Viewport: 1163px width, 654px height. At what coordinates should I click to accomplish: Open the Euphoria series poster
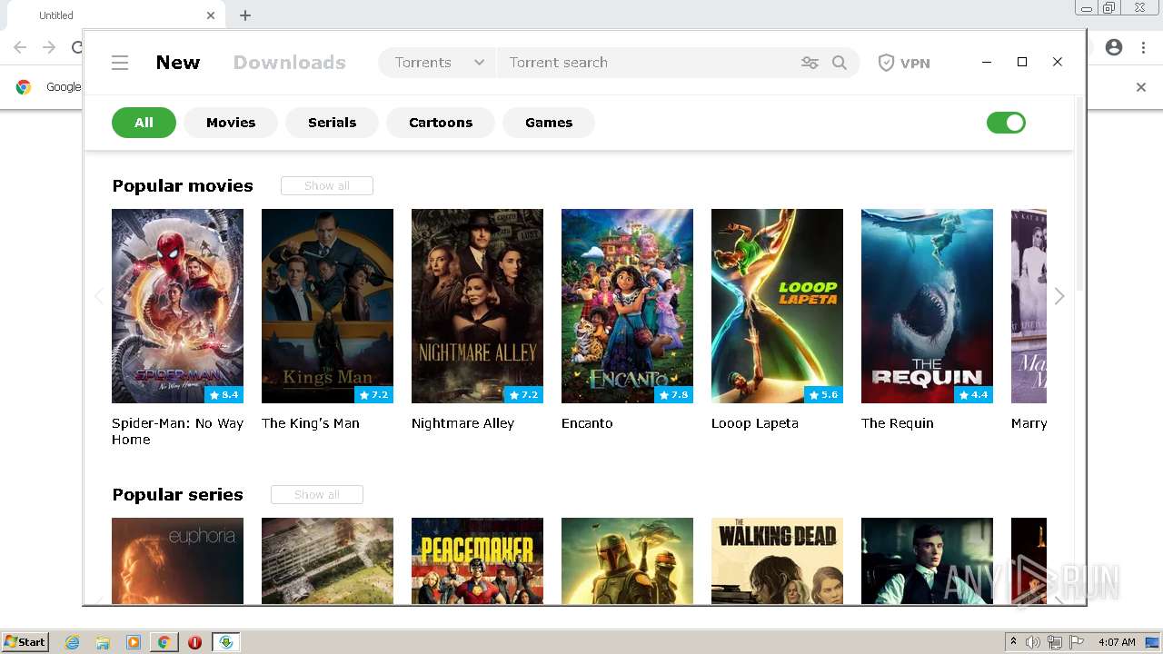[177, 560]
